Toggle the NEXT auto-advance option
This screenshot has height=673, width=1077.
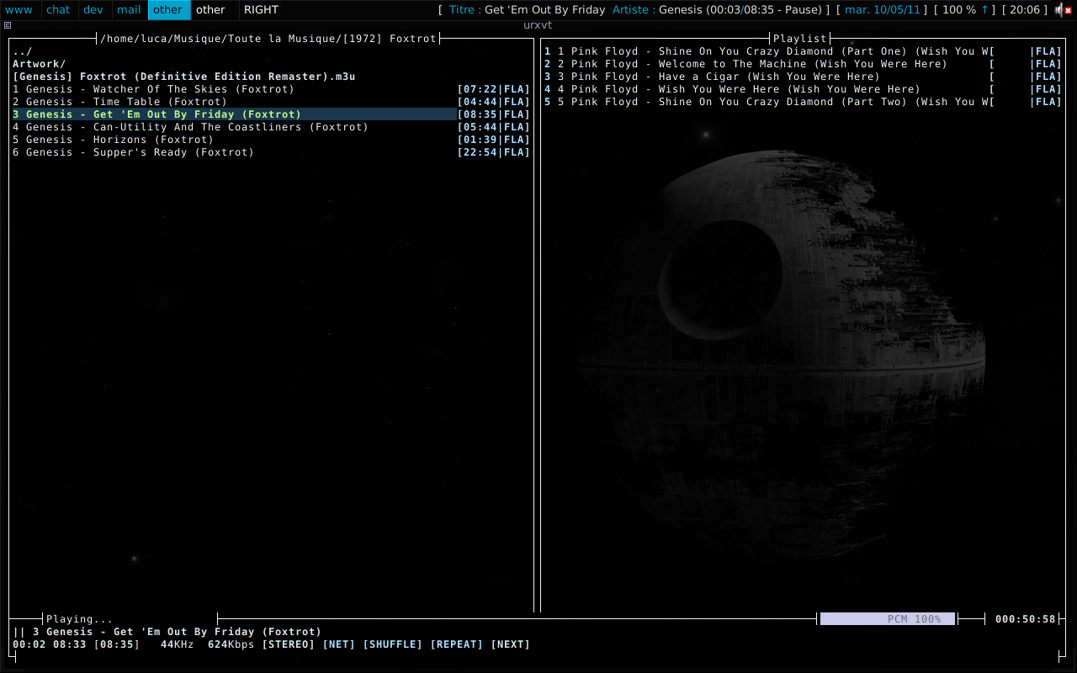(x=510, y=644)
